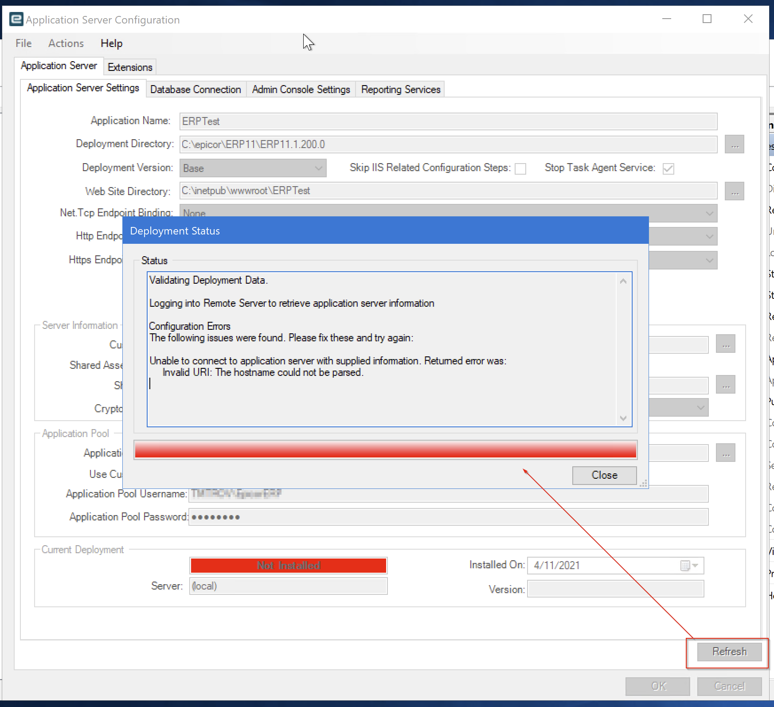Click the Deployment Status title bar

[x=385, y=230]
